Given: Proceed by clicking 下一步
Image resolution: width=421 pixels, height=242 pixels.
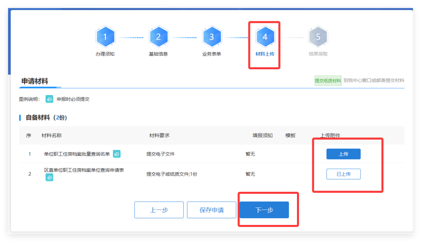Looking at the screenshot, I should pos(264,210).
